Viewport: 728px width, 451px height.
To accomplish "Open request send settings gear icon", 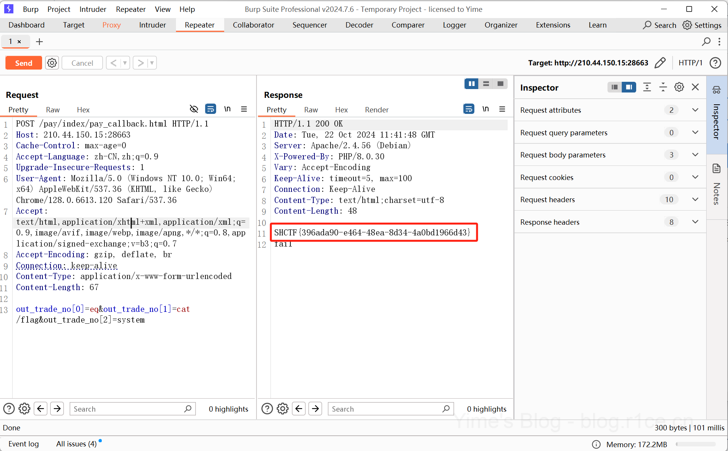I will [52, 63].
